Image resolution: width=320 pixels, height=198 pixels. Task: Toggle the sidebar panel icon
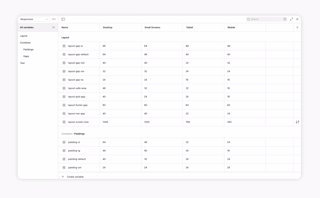click(x=63, y=19)
